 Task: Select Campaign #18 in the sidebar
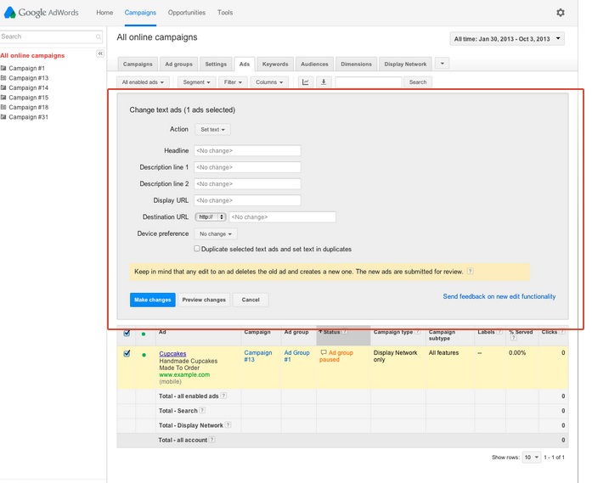(28, 107)
